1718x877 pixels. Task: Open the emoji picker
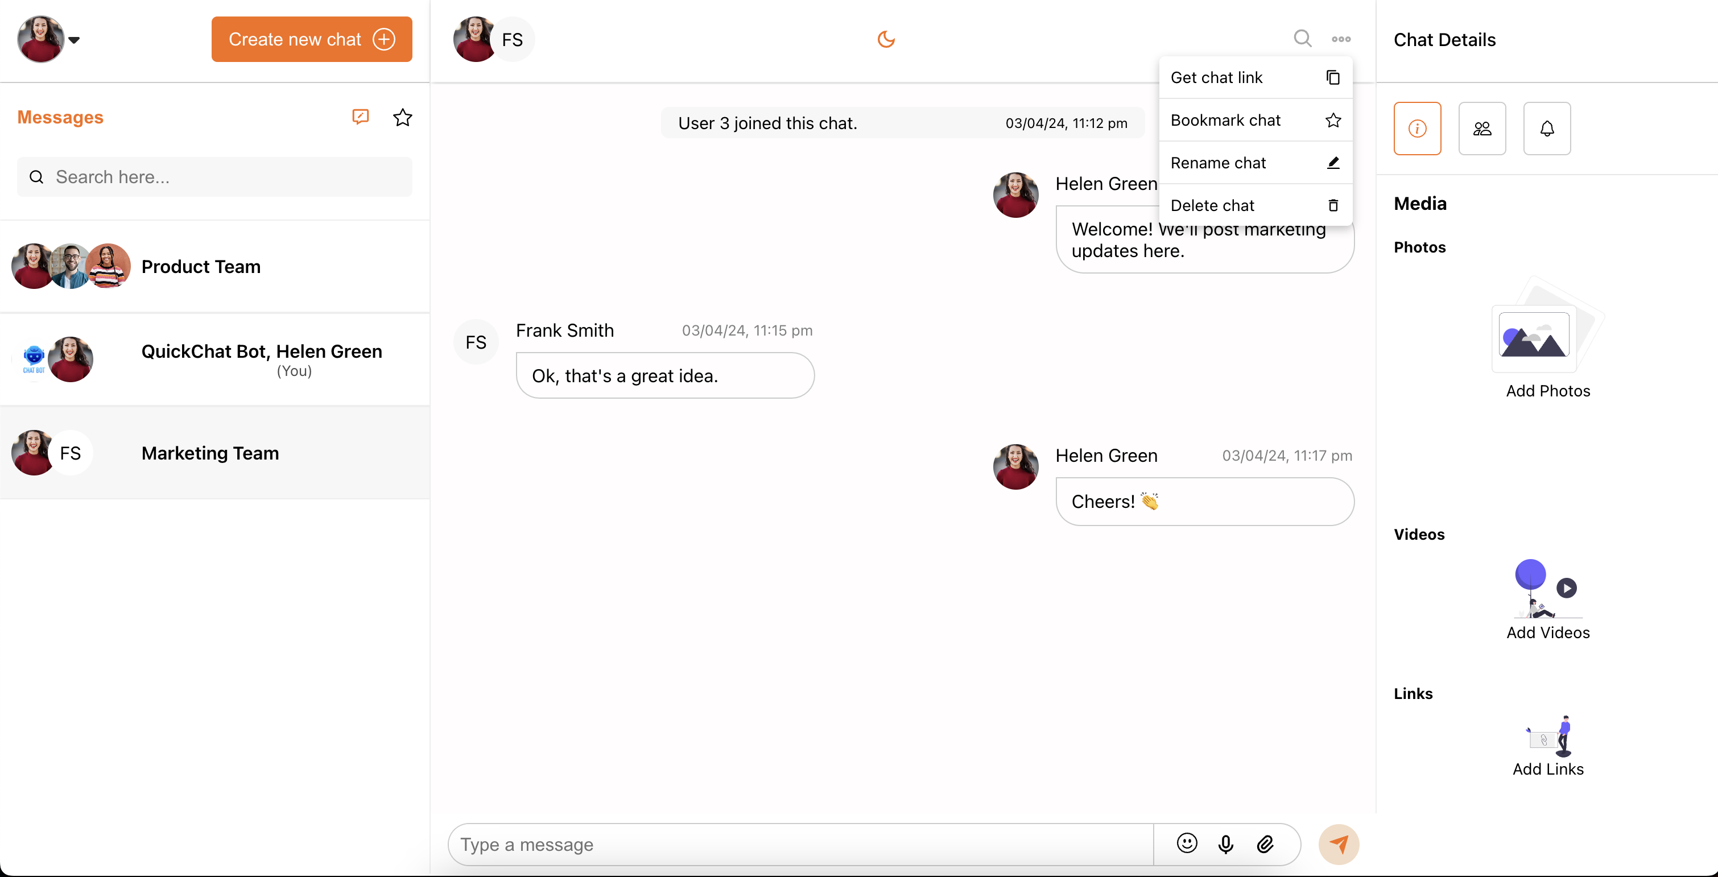point(1187,843)
